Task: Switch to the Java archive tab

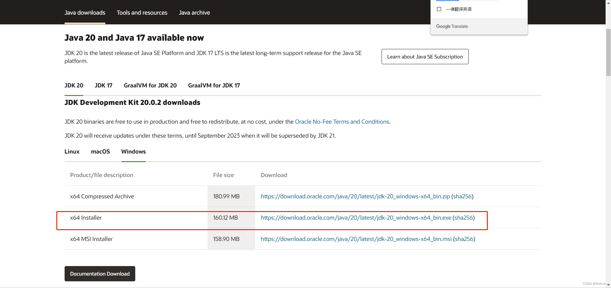Action: pyautogui.click(x=194, y=13)
